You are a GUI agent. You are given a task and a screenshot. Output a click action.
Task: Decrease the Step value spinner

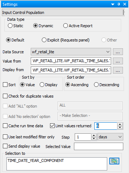[x=94, y=139]
